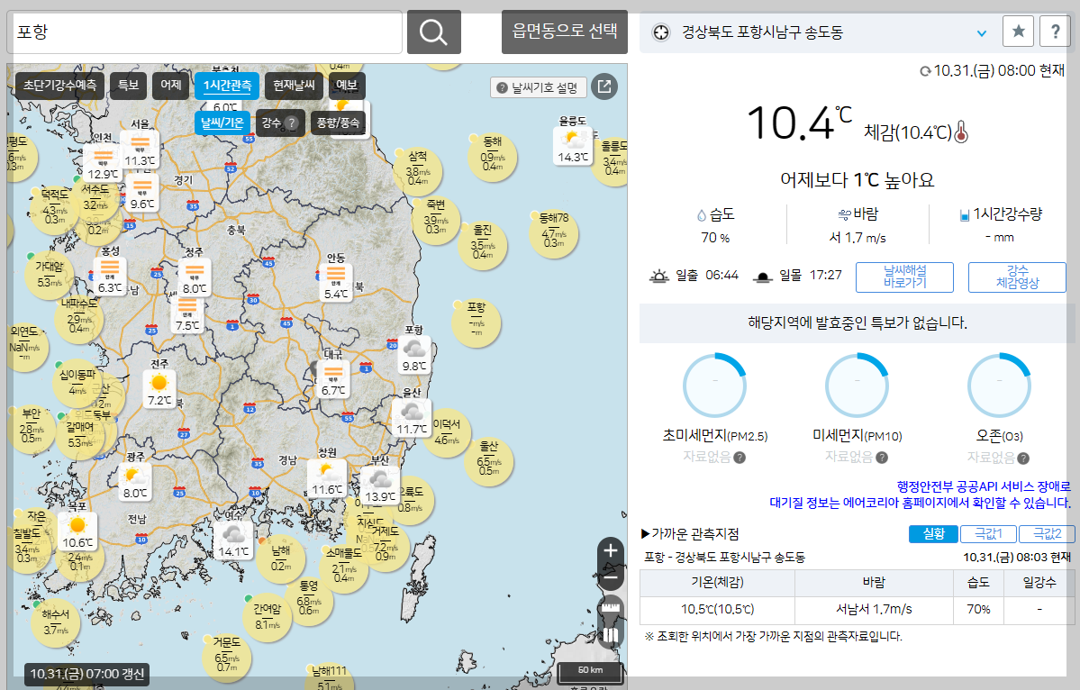Open the 어제 map tab
The width and height of the screenshot is (1080, 690).
pyautogui.click(x=171, y=86)
